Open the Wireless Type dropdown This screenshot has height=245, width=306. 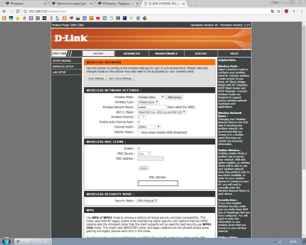[x=148, y=102]
